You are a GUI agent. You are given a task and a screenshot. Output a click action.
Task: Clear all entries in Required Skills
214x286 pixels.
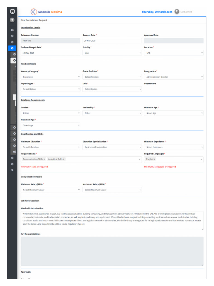click(140, 159)
